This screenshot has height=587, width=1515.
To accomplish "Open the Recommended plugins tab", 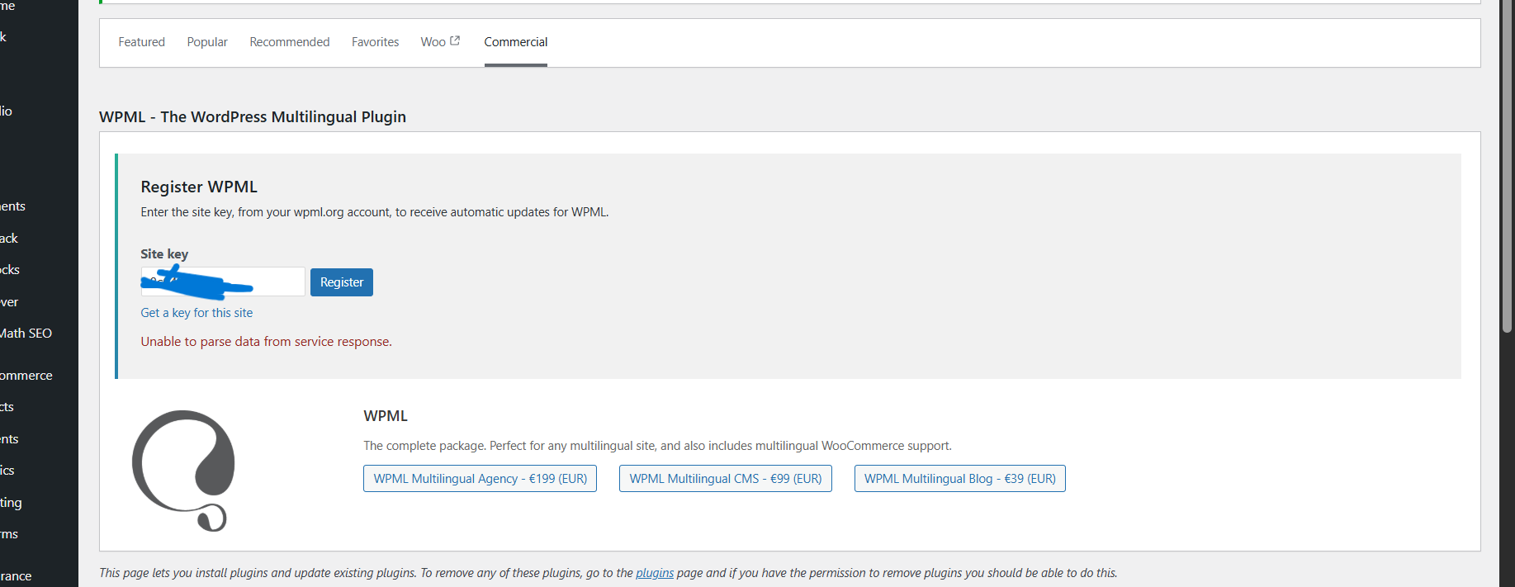I will [290, 42].
